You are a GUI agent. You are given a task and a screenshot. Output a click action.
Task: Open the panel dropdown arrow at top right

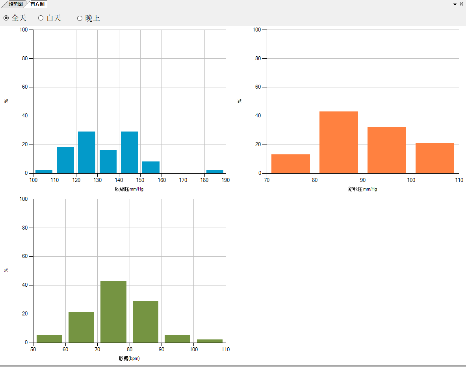(455, 4)
